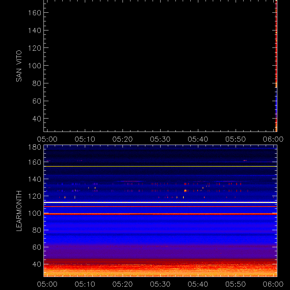
Task: Select the 160 label on SAN VITO axis
Action: coord(34,13)
